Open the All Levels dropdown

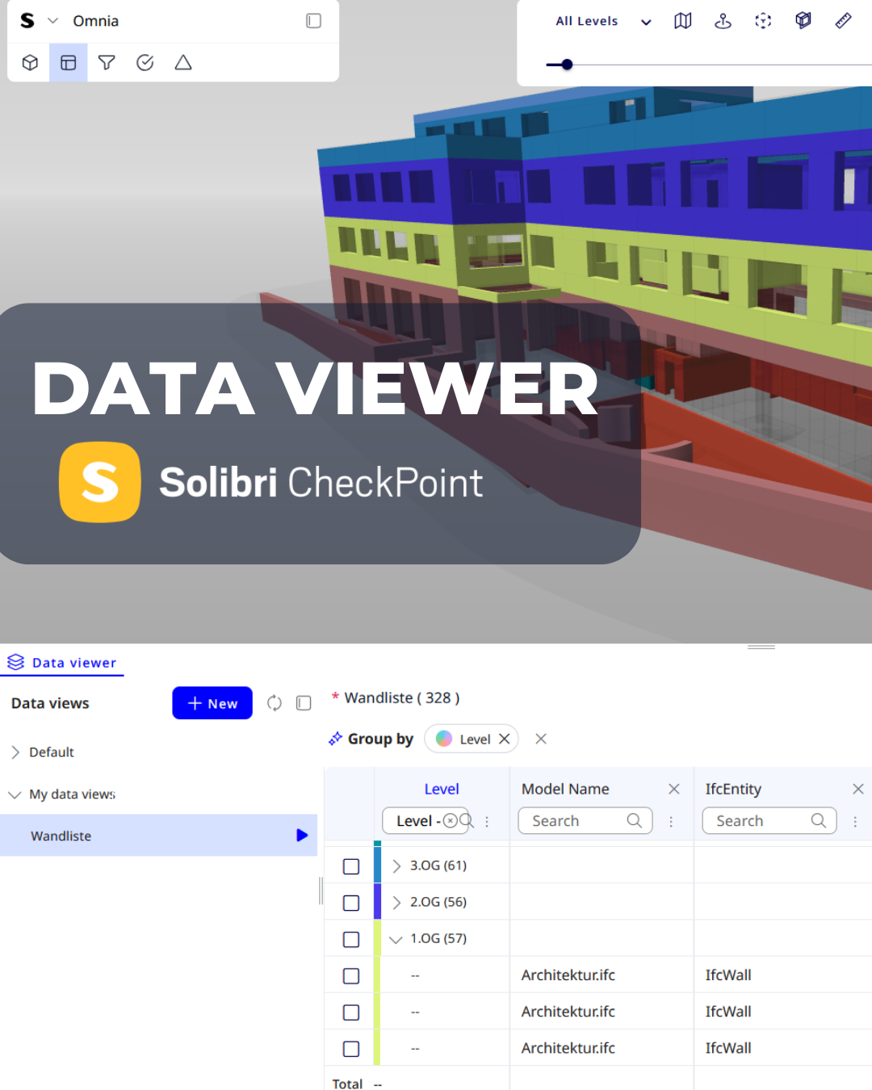click(x=603, y=22)
